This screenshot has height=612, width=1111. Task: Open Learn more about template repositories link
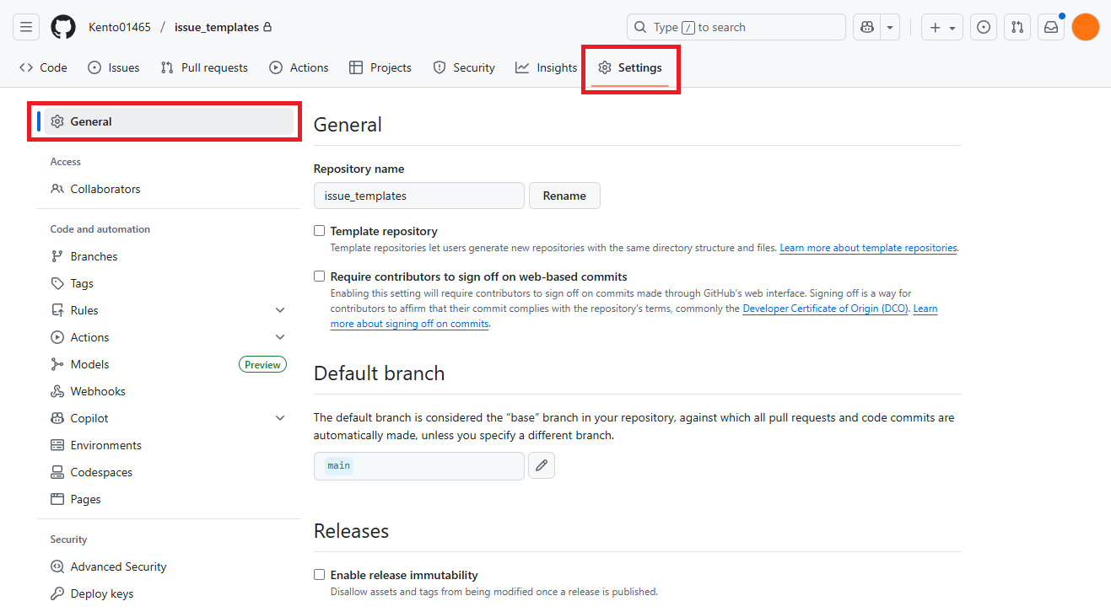tap(868, 248)
